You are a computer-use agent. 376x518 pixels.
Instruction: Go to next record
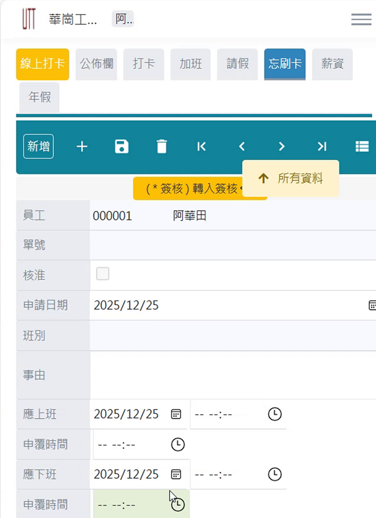pos(282,146)
